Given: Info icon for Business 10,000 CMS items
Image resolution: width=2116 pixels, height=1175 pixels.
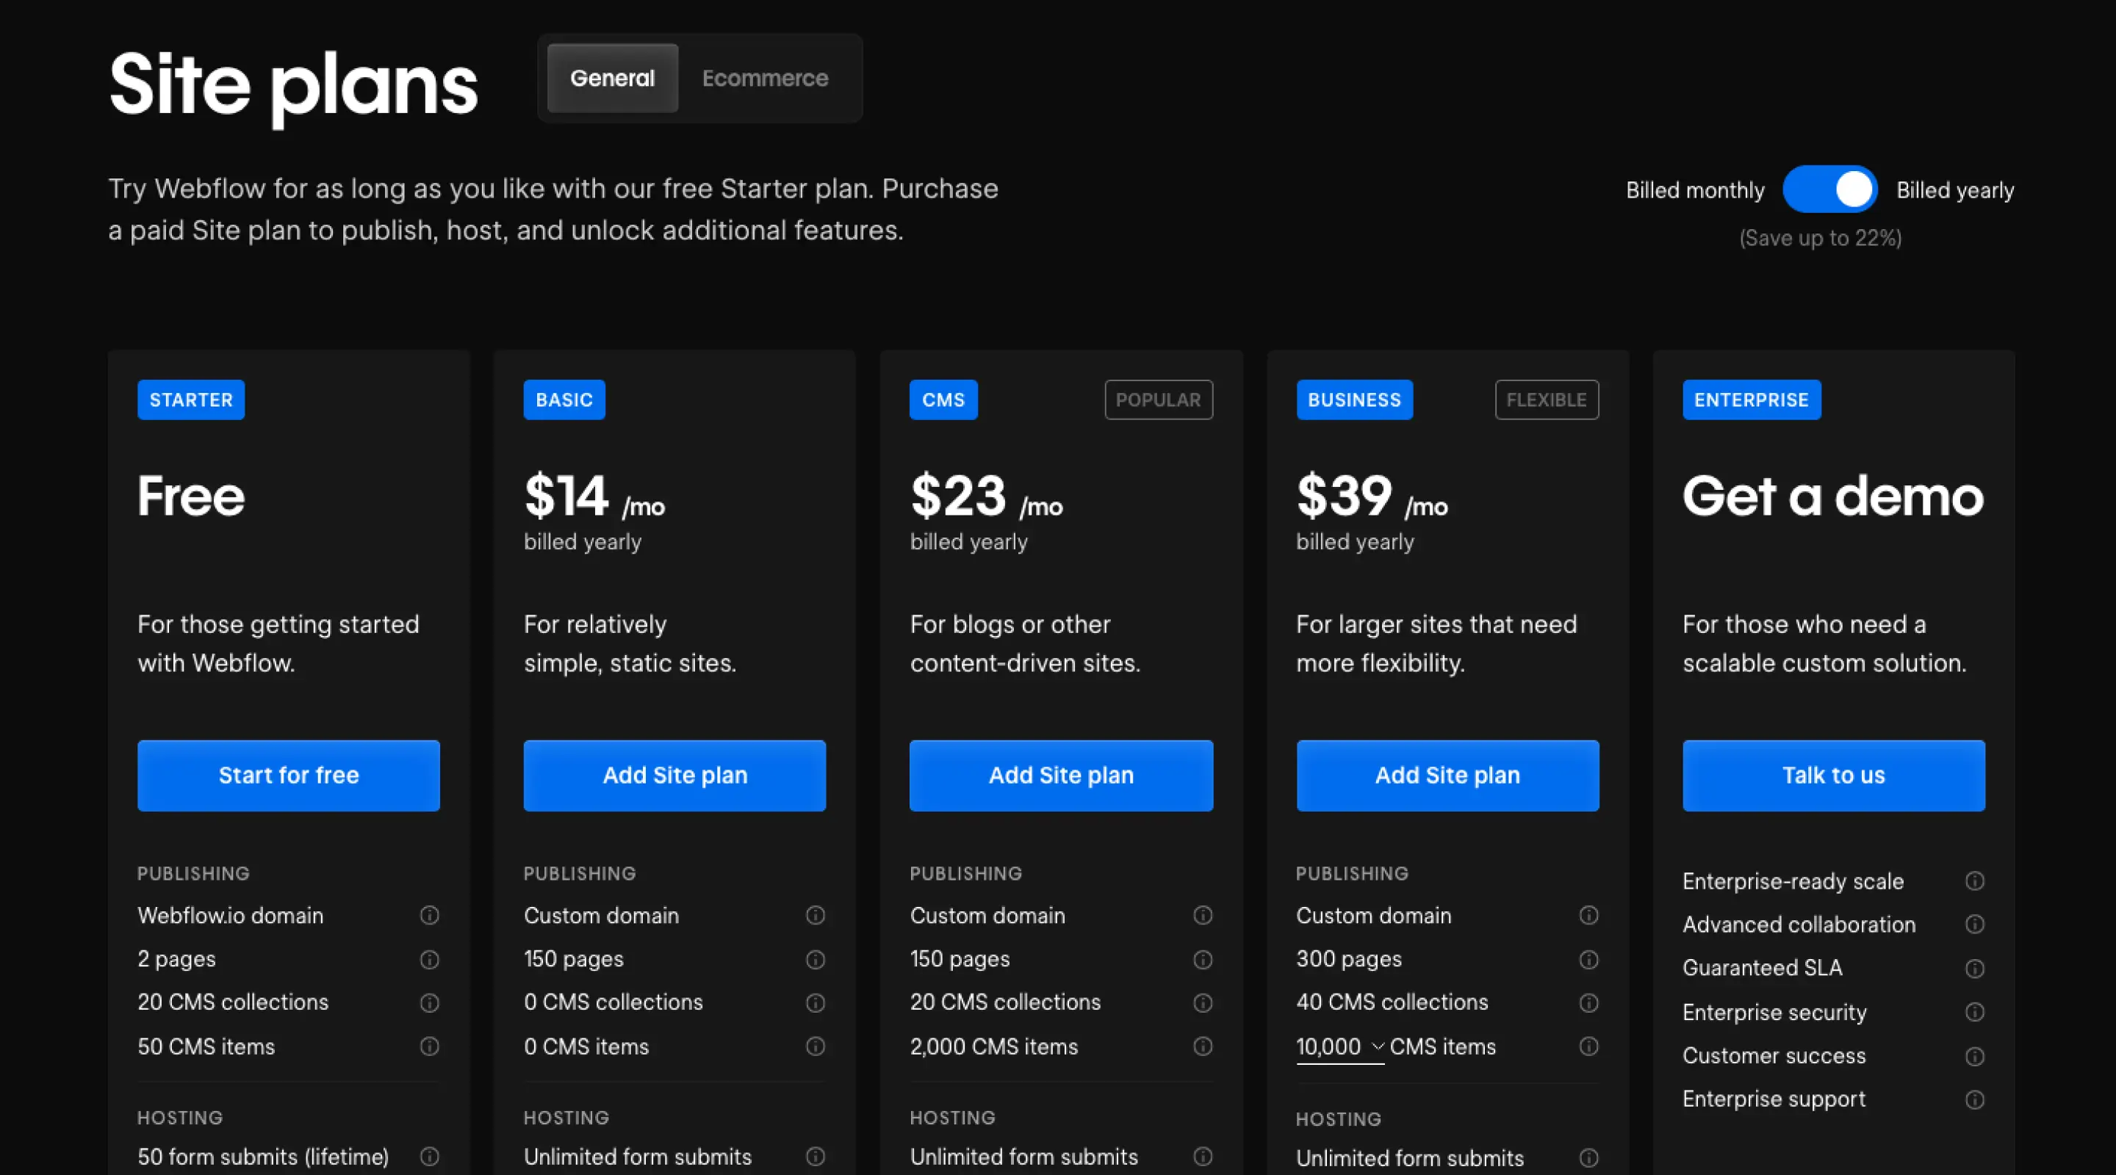Looking at the screenshot, I should [x=1588, y=1046].
